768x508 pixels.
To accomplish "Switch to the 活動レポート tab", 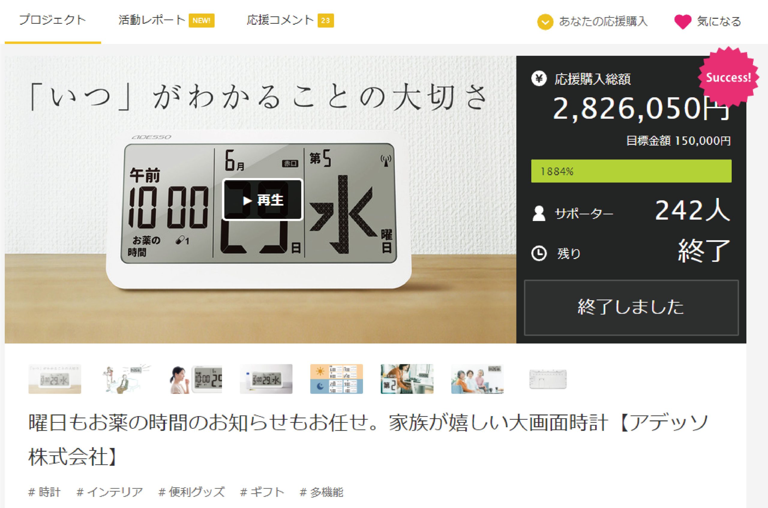I will click(166, 20).
